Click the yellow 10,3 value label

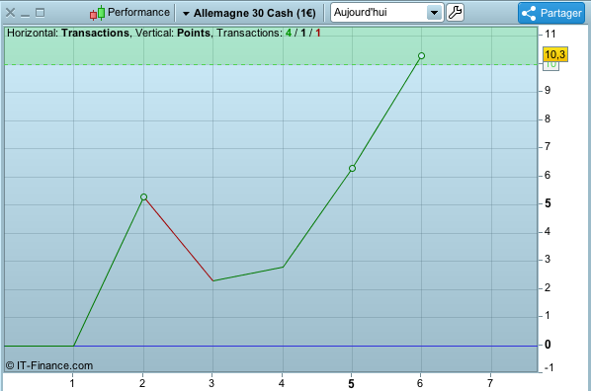pos(554,54)
